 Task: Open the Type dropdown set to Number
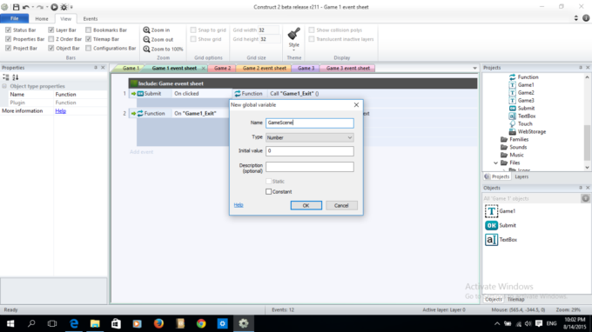(310, 137)
